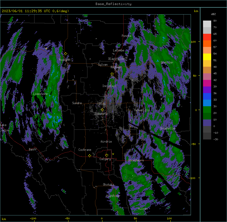Click the Sylvan label
The height and width of the screenshot is (222, 227).
click(103, 65)
